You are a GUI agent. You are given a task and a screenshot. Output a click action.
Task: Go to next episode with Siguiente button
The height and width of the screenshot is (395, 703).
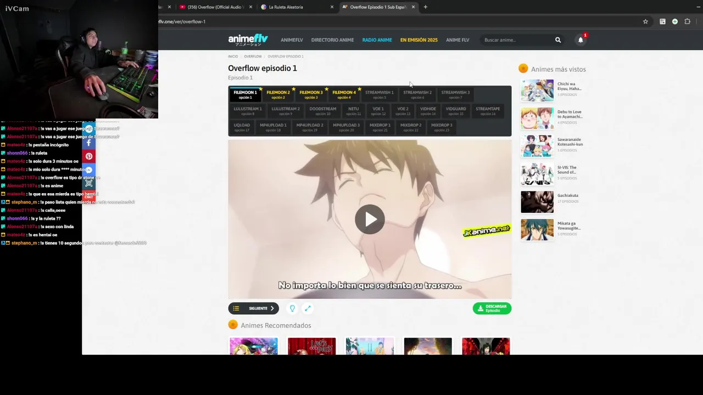point(261,308)
